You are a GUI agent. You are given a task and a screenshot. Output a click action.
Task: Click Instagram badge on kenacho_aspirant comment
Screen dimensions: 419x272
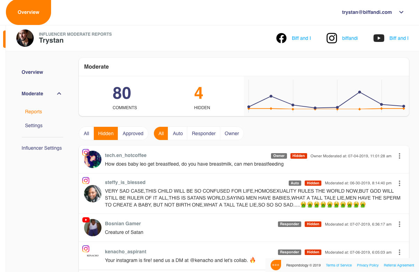tap(86, 248)
